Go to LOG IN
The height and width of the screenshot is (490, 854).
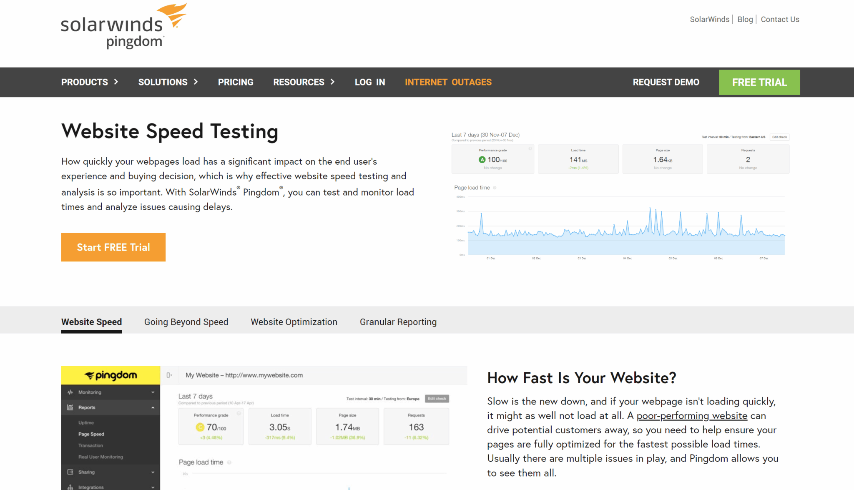coord(370,82)
